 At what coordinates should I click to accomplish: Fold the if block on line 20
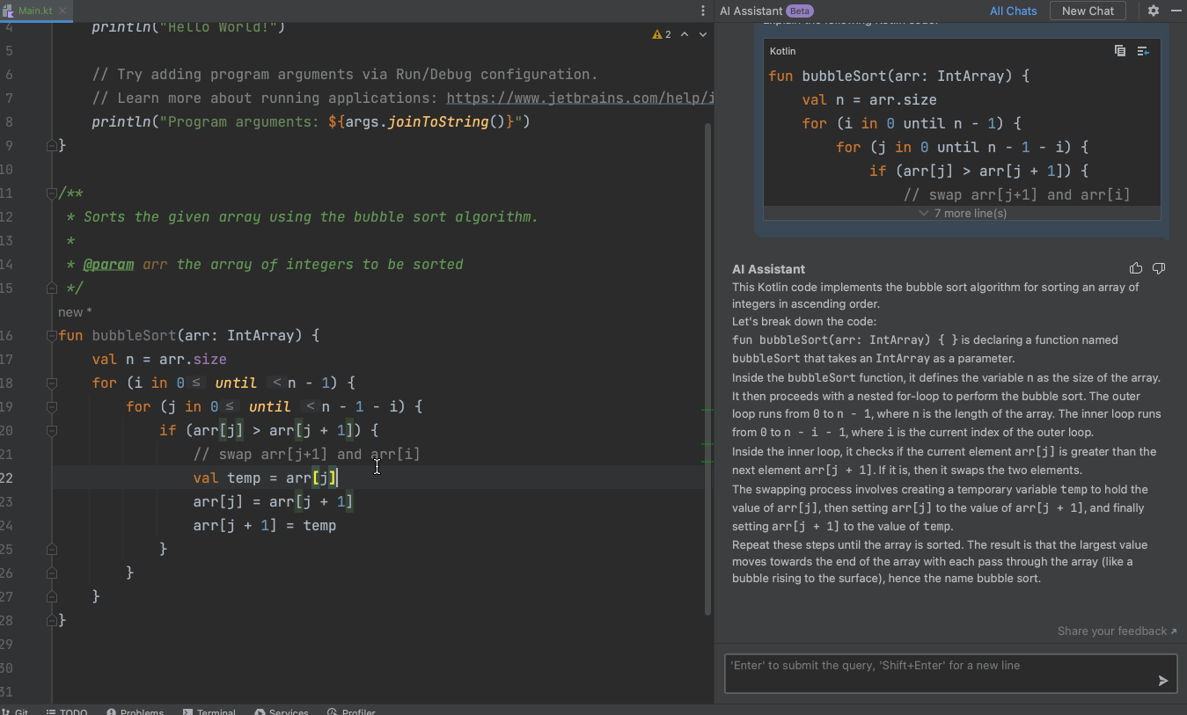(52, 431)
